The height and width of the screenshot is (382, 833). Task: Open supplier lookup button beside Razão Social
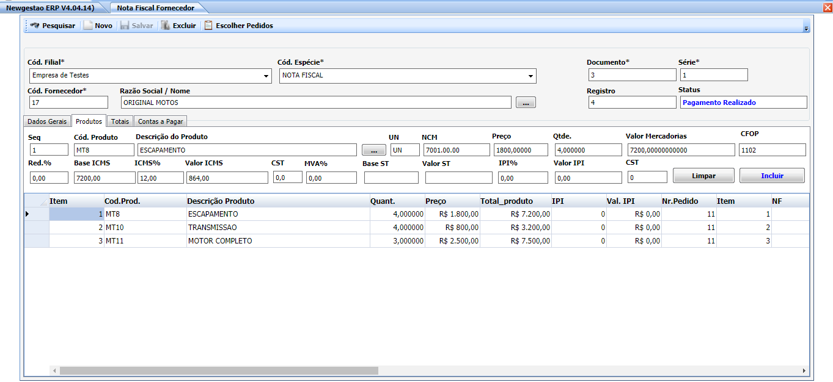[526, 103]
